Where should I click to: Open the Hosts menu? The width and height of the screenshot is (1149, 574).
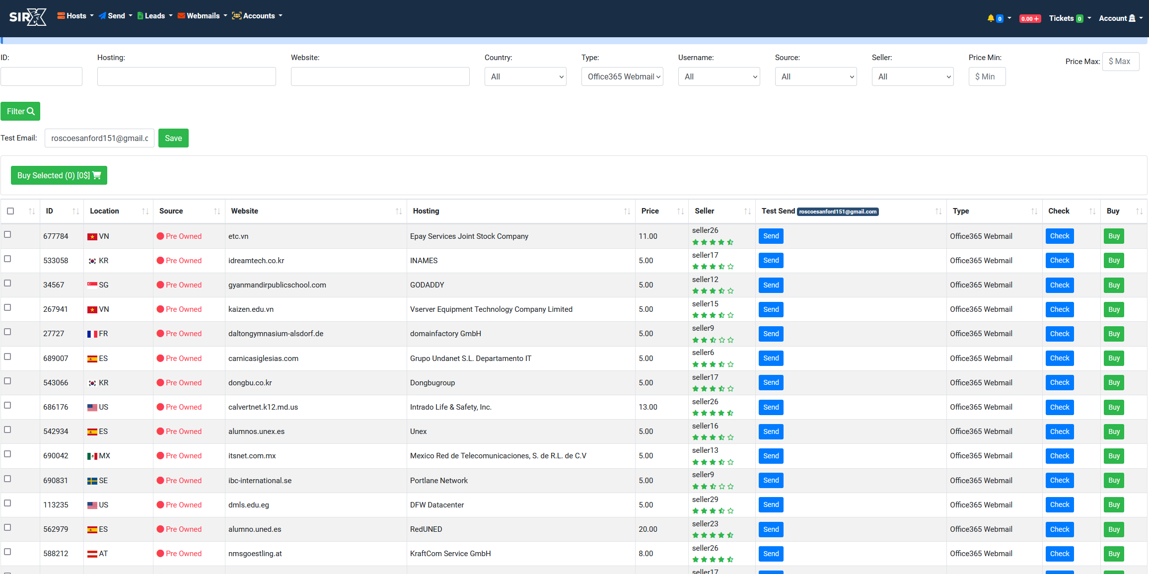pyautogui.click(x=75, y=16)
